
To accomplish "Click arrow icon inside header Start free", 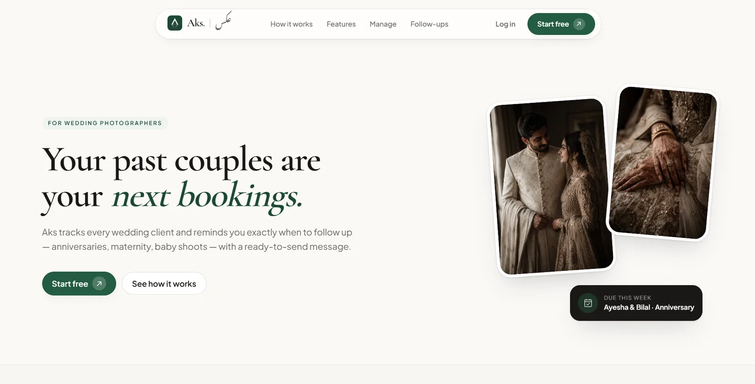I will point(579,24).
